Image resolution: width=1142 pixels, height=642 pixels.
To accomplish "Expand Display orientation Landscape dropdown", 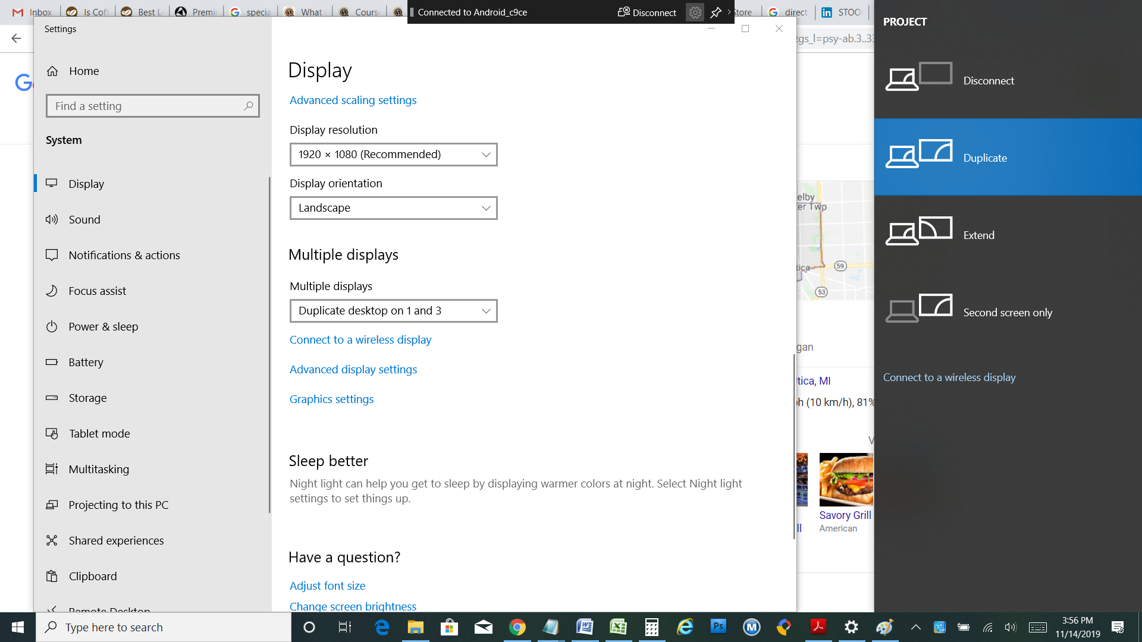I will (x=393, y=208).
